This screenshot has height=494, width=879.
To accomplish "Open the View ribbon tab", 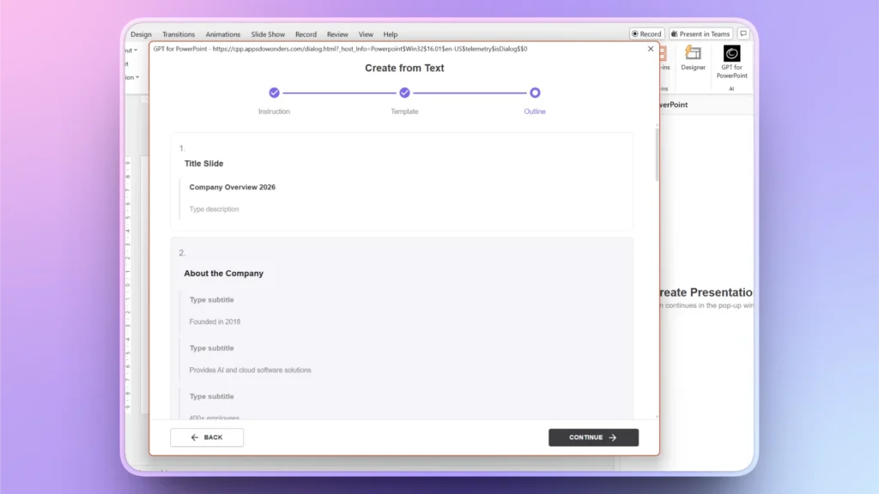I will (x=366, y=34).
